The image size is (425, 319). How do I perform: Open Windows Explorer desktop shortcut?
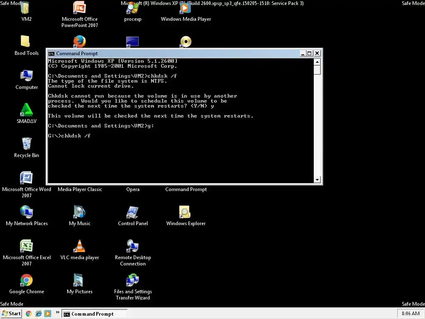coord(186,212)
